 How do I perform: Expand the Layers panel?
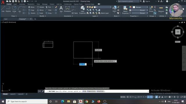tap(95, 16)
